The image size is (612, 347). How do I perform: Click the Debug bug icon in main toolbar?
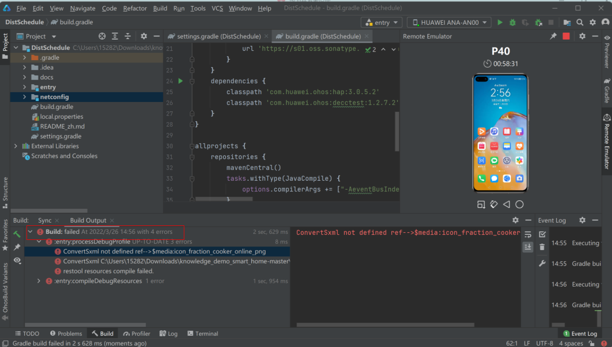[x=512, y=22]
